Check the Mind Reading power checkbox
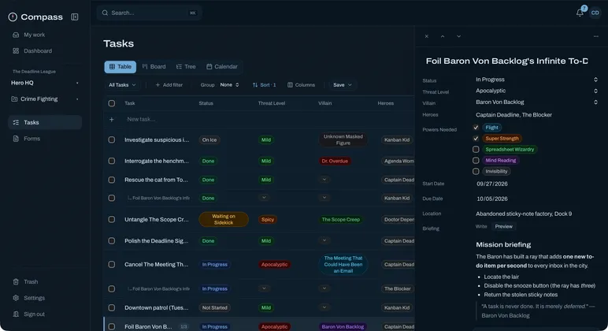Screen dimensions: 608x331 pos(476,160)
